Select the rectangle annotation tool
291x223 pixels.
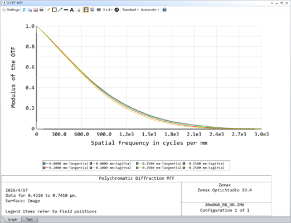[54, 10]
